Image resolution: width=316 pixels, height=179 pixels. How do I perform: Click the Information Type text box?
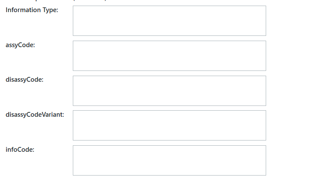point(169,21)
